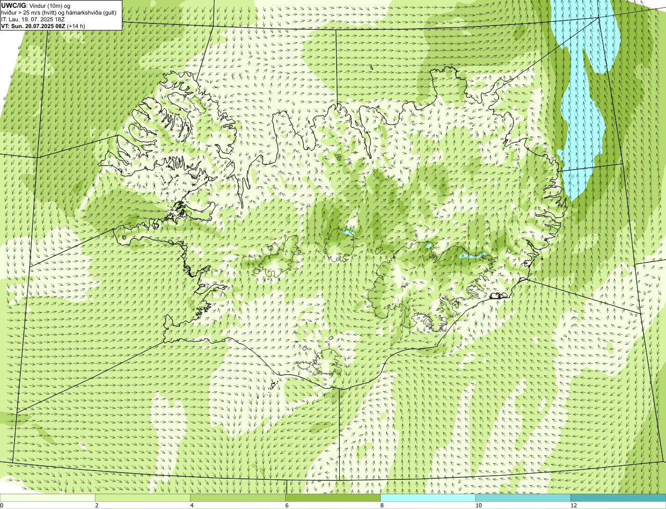Viewport: 666px width, 509px height.
Task: Click the 'IT: Lau. 19. 07. 2025 18Z' line
Action: pos(33,19)
